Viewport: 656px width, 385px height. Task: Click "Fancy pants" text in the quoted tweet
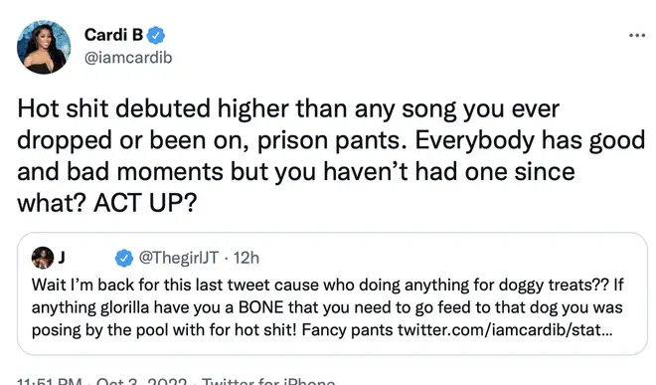coord(347,330)
